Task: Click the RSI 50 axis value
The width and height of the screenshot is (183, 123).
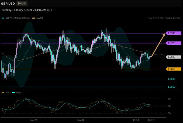Action: (x=169, y=106)
